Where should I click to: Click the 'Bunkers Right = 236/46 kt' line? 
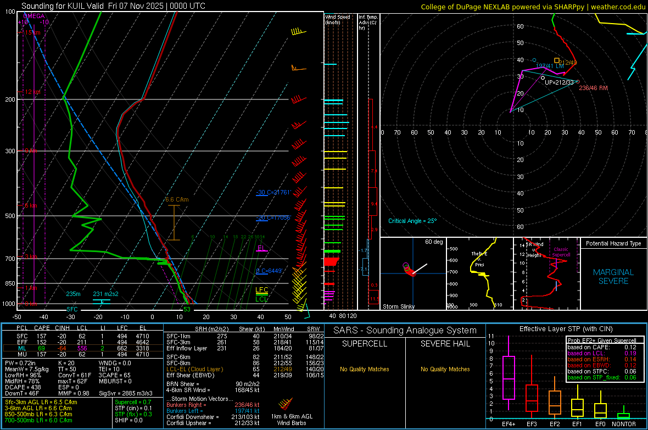[x=213, y=405]
